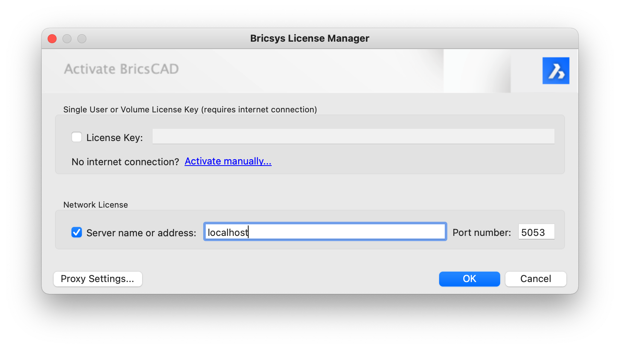Screen dimensions: 620x349
Task: Click inside the server name field showing localhost
Action: [x=325, y=231]
